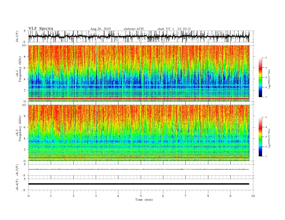Click the "ch.4(V)" axis label
This screenshot has width=285, height=220.
[17, 184]
